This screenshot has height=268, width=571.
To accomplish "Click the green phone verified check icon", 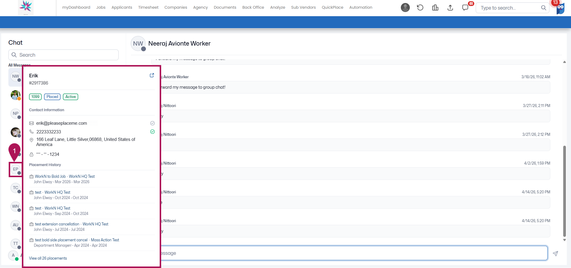I will click(152, 132).
